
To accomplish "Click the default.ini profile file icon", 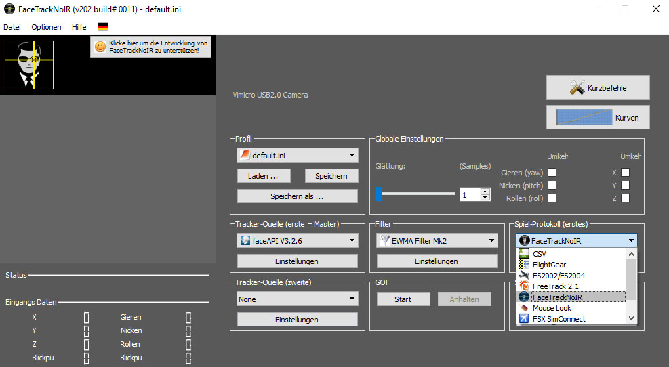I will [245, 155].
